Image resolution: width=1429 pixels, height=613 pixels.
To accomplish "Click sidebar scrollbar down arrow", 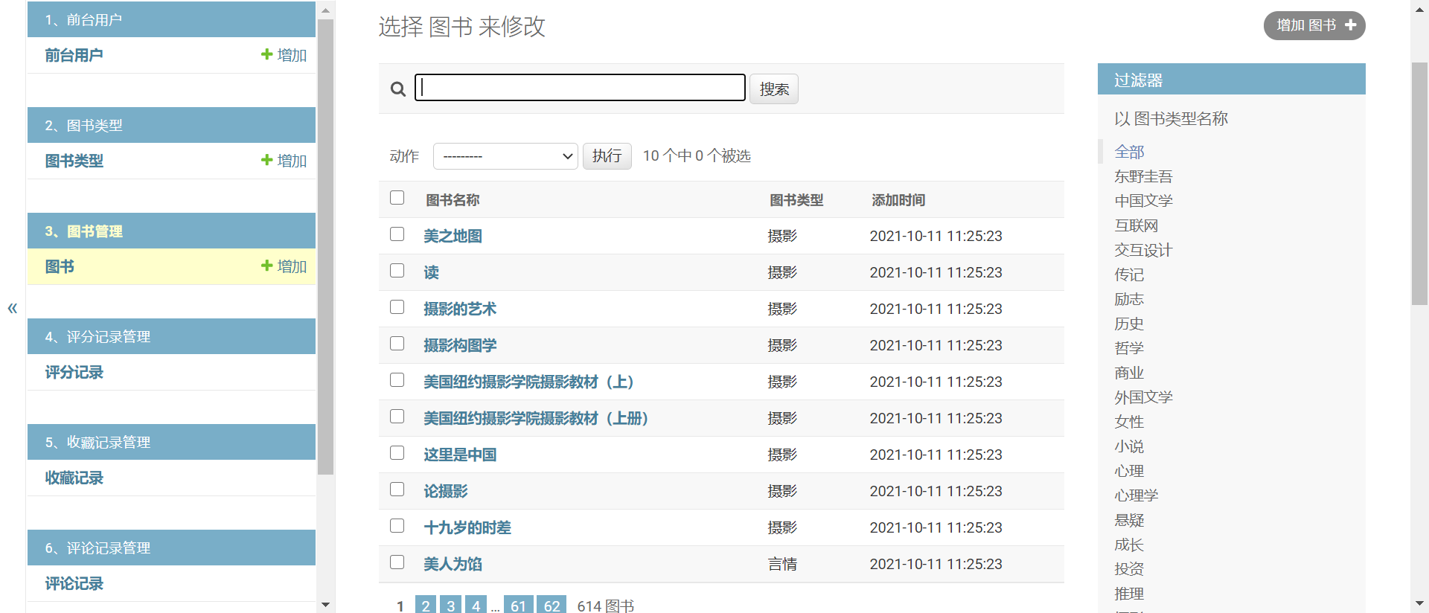I will pyautogui.click(x=325, y=605).
